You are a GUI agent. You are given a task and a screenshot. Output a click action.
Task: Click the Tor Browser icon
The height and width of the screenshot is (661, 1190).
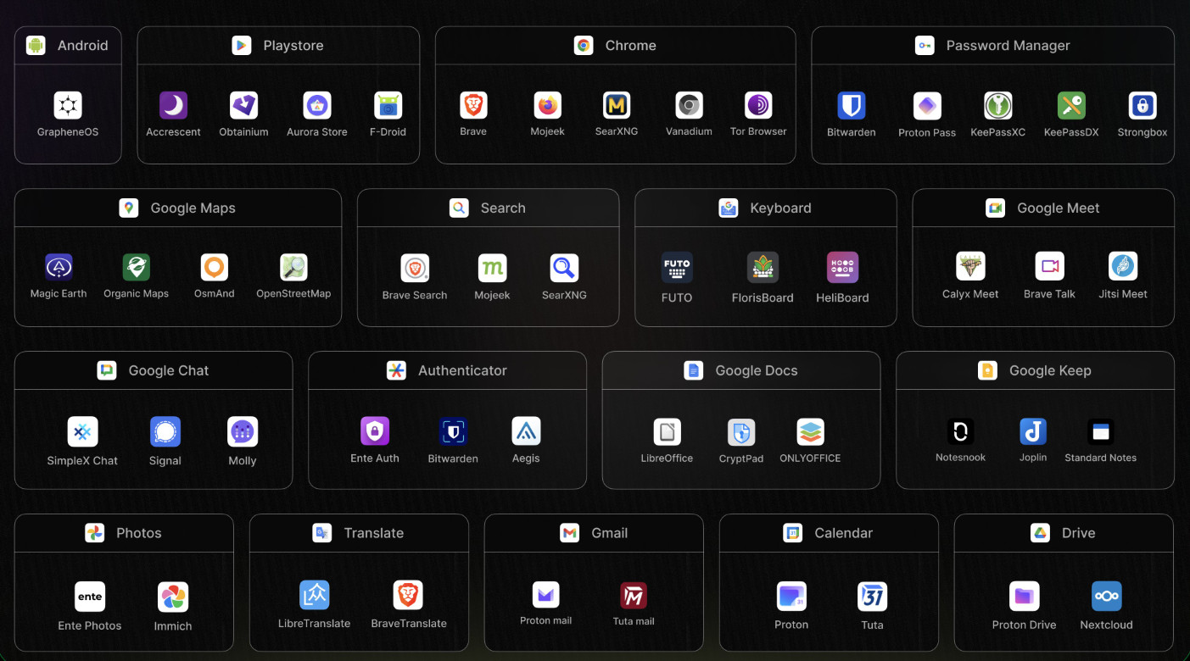[758, 106]
